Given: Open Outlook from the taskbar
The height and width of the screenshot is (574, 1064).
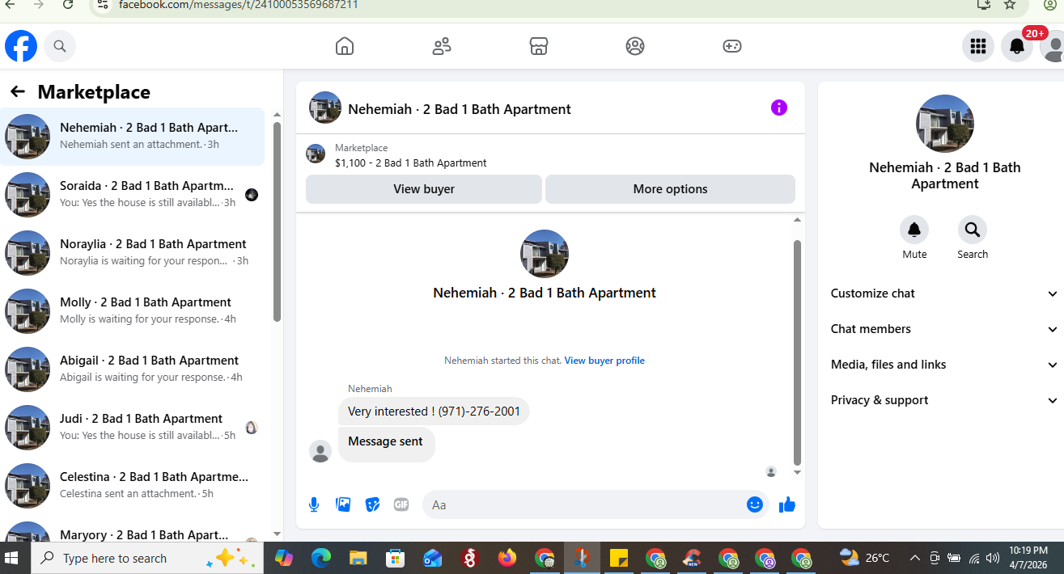Looking at the screenshot, I should point(433,558).
